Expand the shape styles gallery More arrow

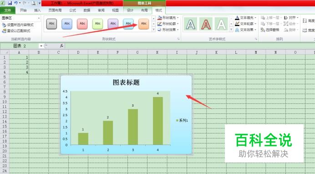tap(154, 30)
